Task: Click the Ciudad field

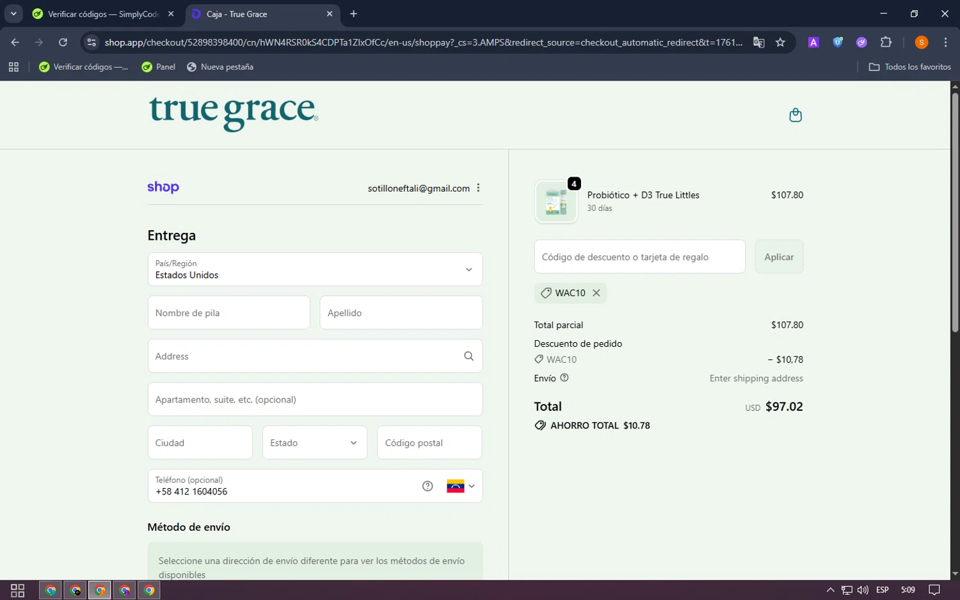Action: tap(200, 443)
